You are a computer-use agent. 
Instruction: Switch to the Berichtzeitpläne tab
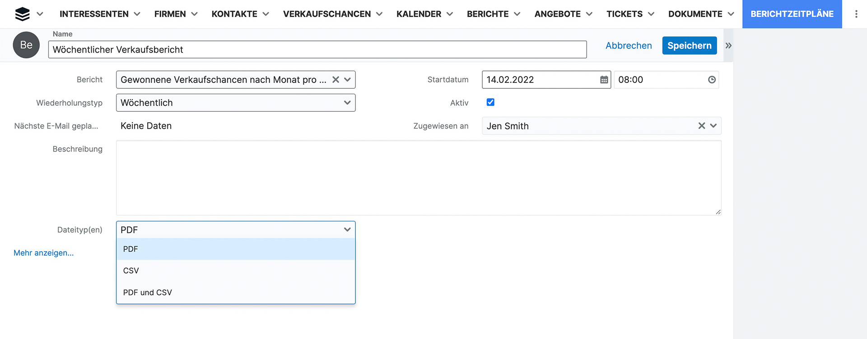(x=792, y=14)
